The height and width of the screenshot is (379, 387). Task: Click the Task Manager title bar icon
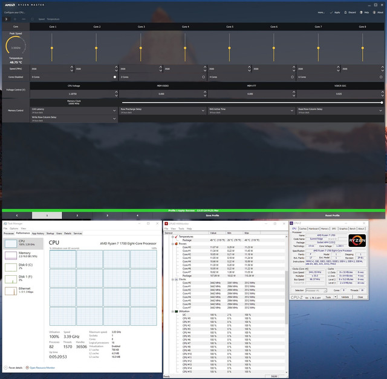pos(5,224)
